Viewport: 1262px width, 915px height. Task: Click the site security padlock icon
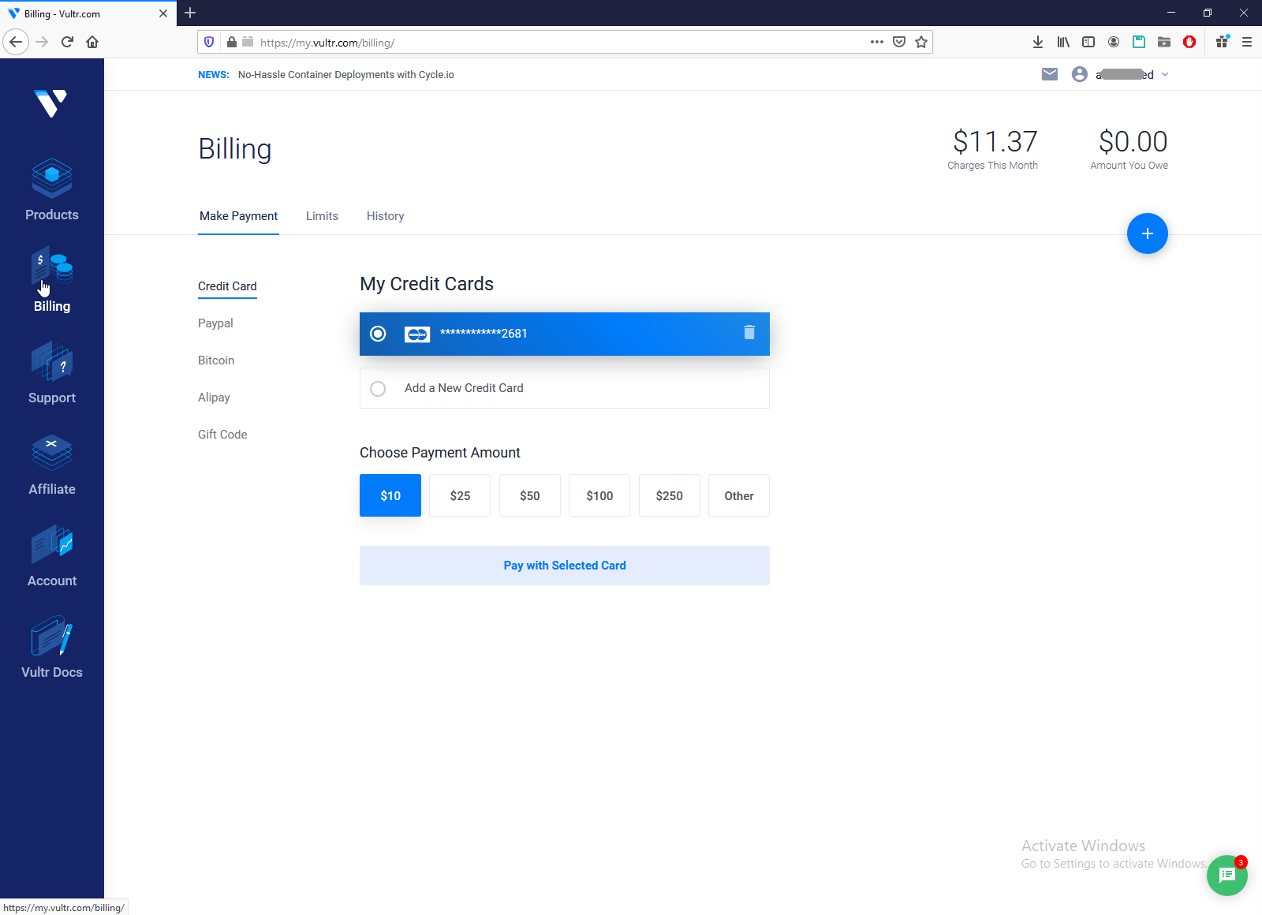coord(232,42)
